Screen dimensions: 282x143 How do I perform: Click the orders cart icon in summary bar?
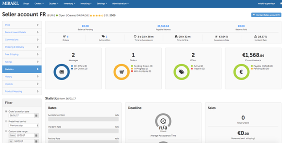[64, 36]
